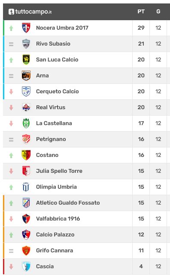Click the Real Virtus crest
The image size is (170, 279).
click(x=26, y=107)
